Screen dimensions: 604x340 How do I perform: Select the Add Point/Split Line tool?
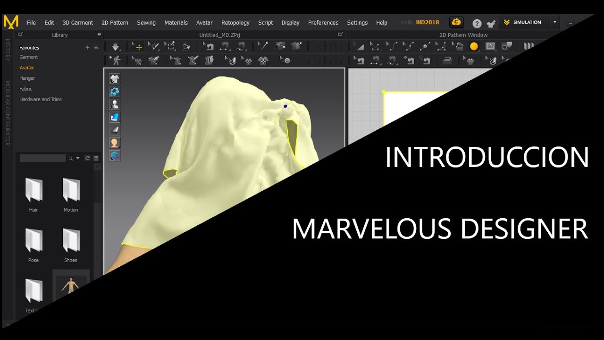(x=425, y=46)
